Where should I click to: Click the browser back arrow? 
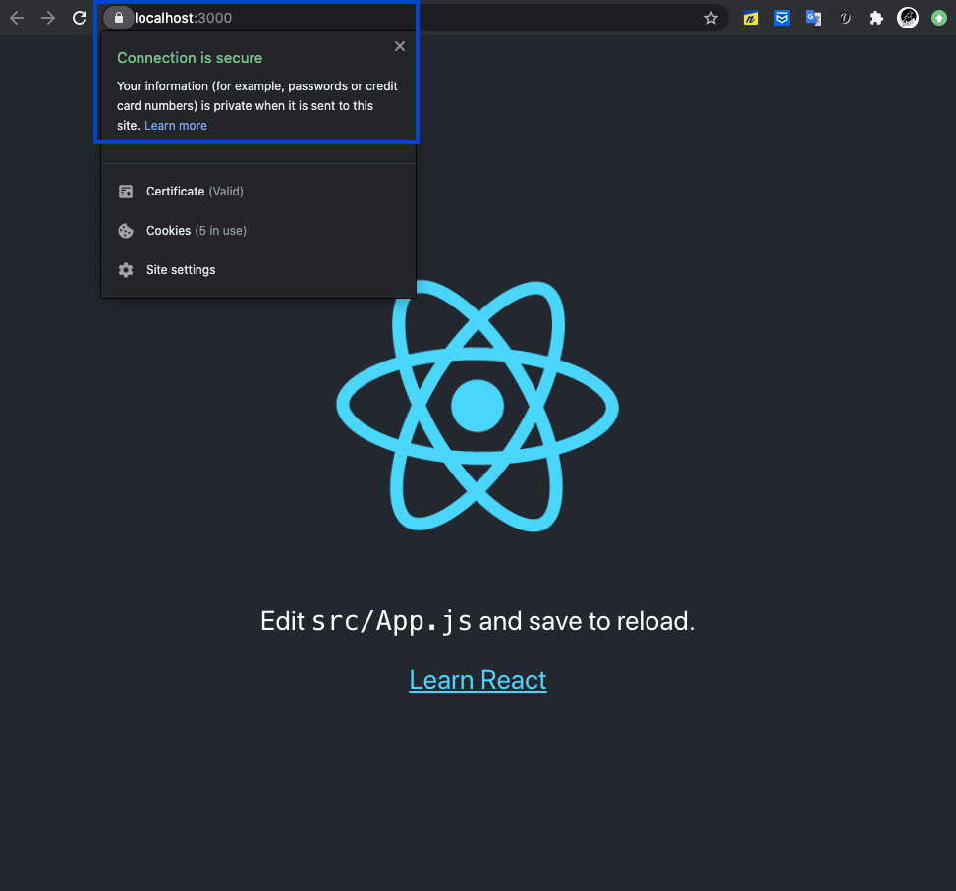(17, 18)
